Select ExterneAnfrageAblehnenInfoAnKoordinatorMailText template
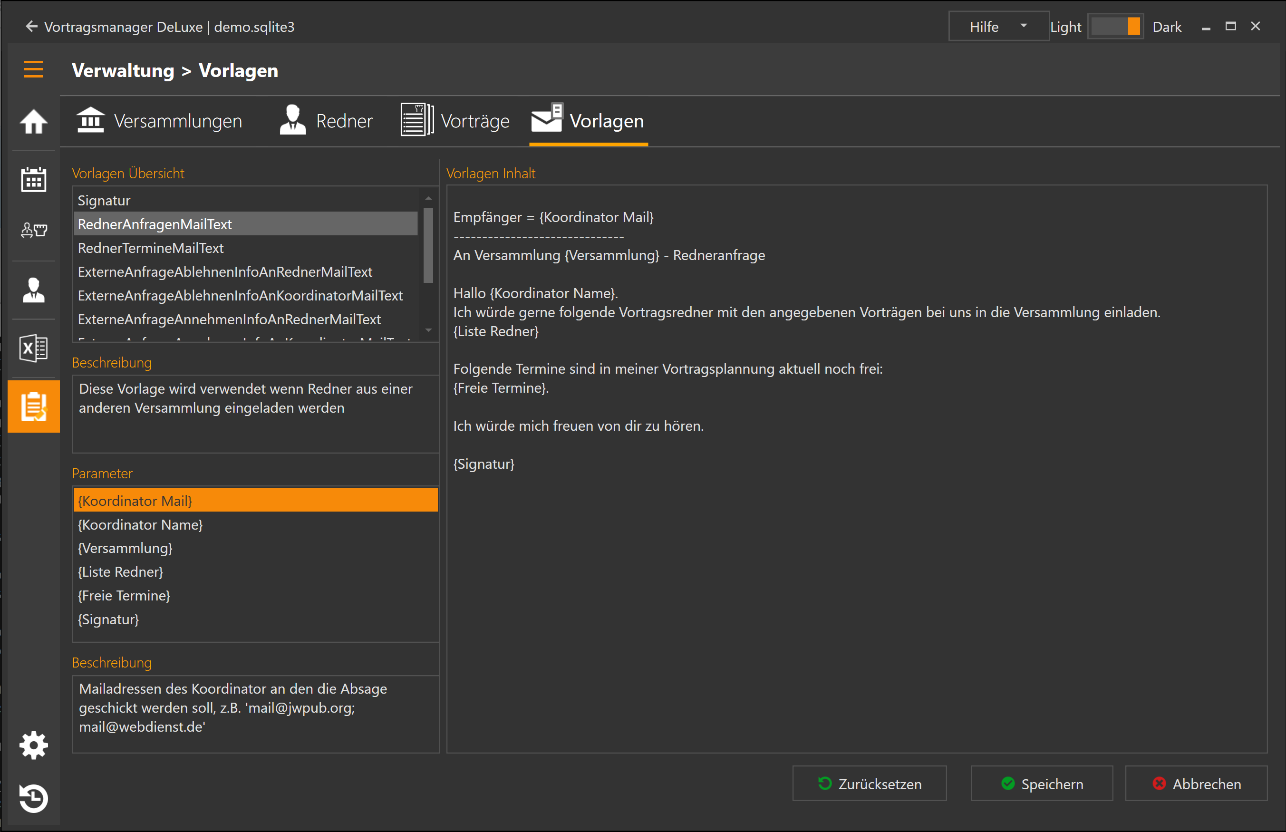 (246, 296)
